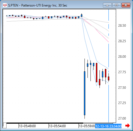Viewport: 133px width, 131px height.
Task: Click the highlighted 12-13-16 23:34:00 cursor time label
Action: pyautogui.click(x=108, y=126)
